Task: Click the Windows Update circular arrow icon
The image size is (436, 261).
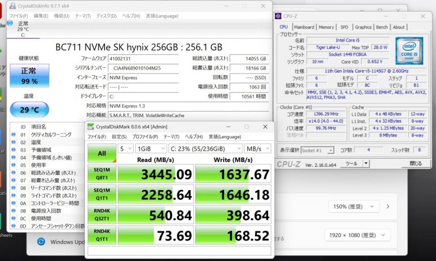Action: coord(41,241)
